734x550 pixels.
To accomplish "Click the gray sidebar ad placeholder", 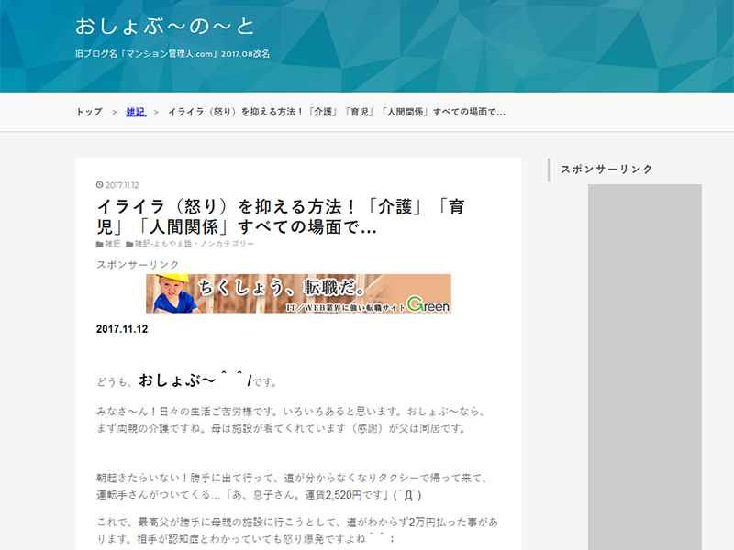I will point(645,368).
